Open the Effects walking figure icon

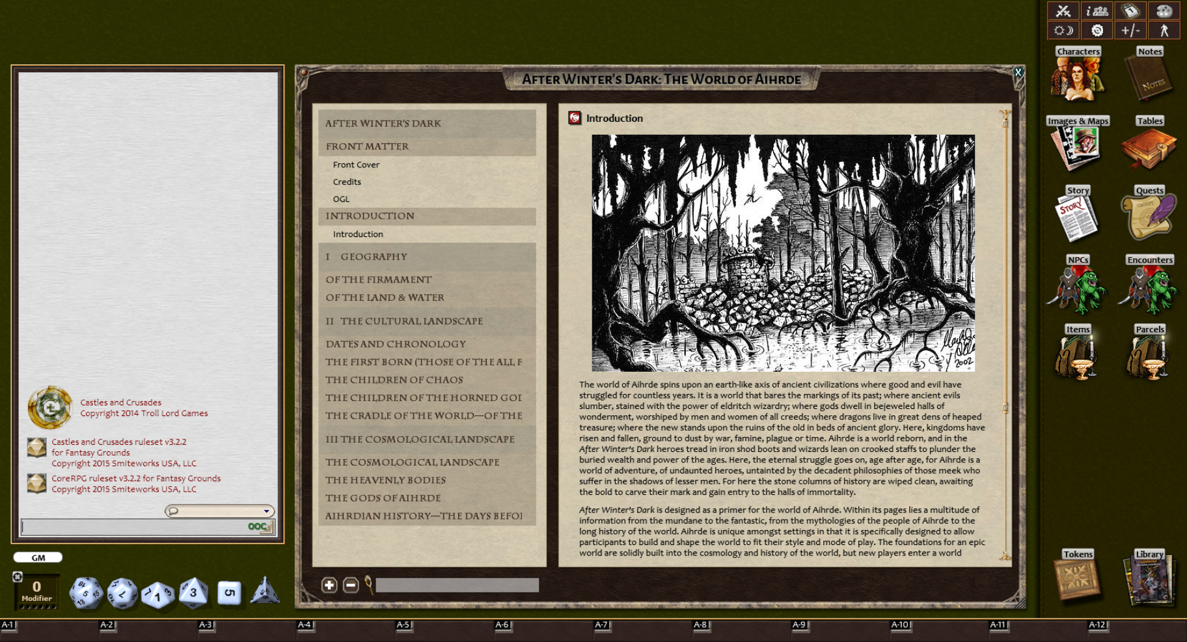[1164, 31]
